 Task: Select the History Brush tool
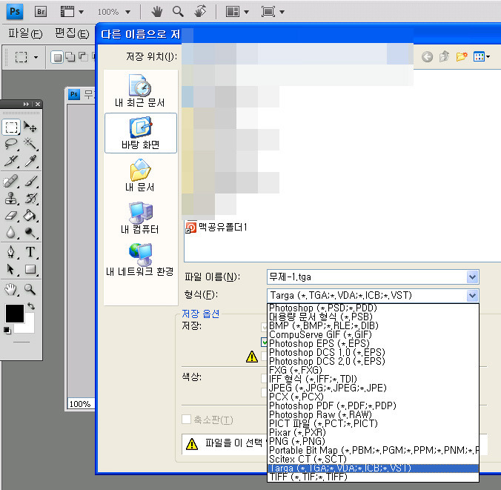pyautogui.click(x=31, y=198)
